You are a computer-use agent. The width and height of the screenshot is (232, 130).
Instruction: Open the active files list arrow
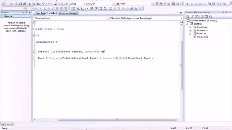tap(178, 13)
